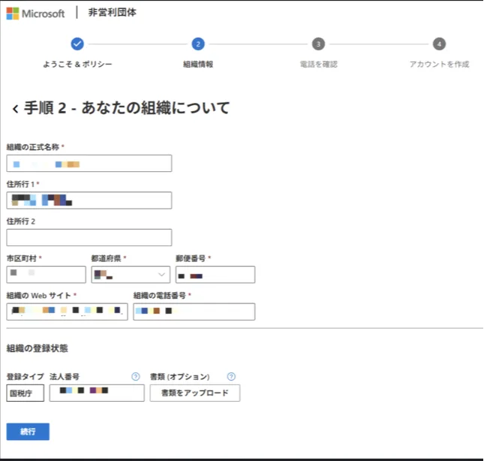484x461 pixels.
Task: Click the empty 住所行 2 field
Action: coord(89,237)
